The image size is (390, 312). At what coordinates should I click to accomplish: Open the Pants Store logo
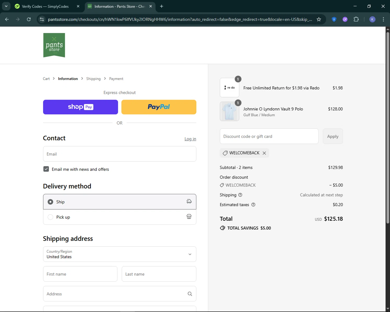(54, 45)
